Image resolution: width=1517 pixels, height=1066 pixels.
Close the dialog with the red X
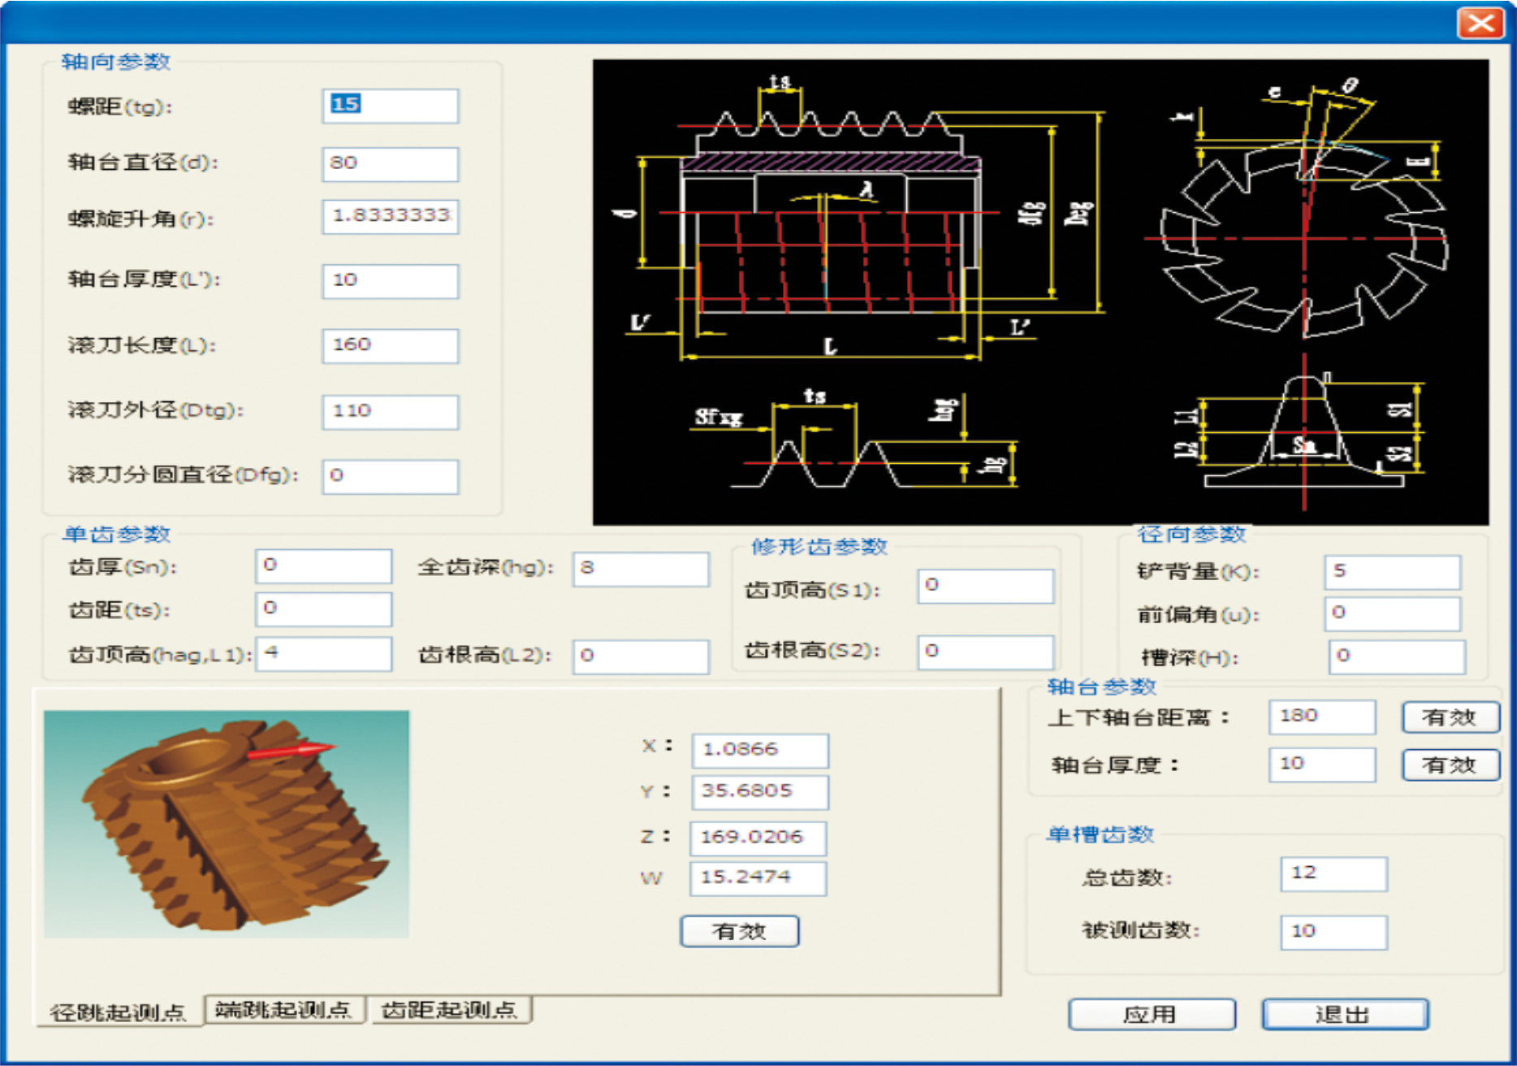1480,23
